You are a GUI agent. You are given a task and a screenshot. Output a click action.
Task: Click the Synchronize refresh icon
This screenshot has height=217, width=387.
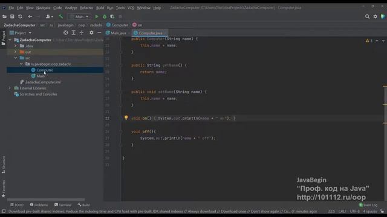tap(20, 16)
